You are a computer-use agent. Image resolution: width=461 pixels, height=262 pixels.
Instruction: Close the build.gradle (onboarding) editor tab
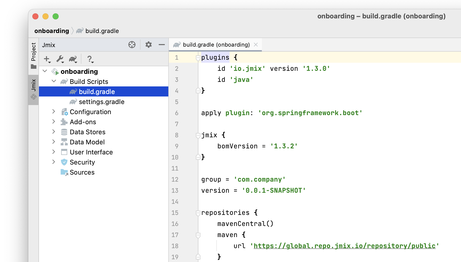(x=256, y=45)
